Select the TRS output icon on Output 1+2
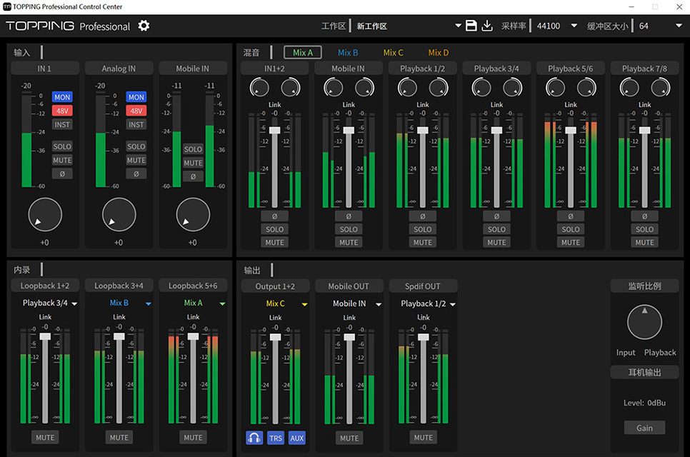 coord(275,438)
